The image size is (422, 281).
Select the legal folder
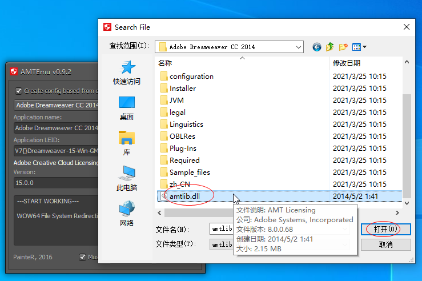[x=173, y=113]
